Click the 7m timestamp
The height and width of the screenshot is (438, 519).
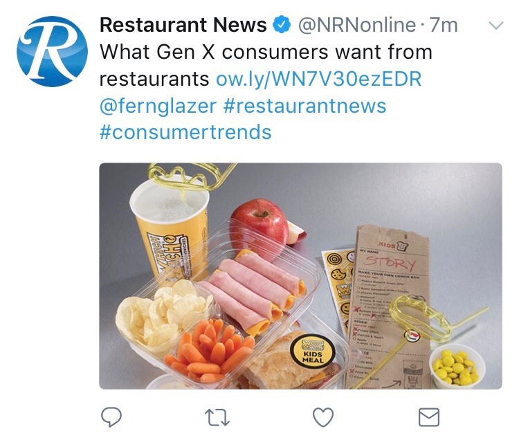[444, 25]
